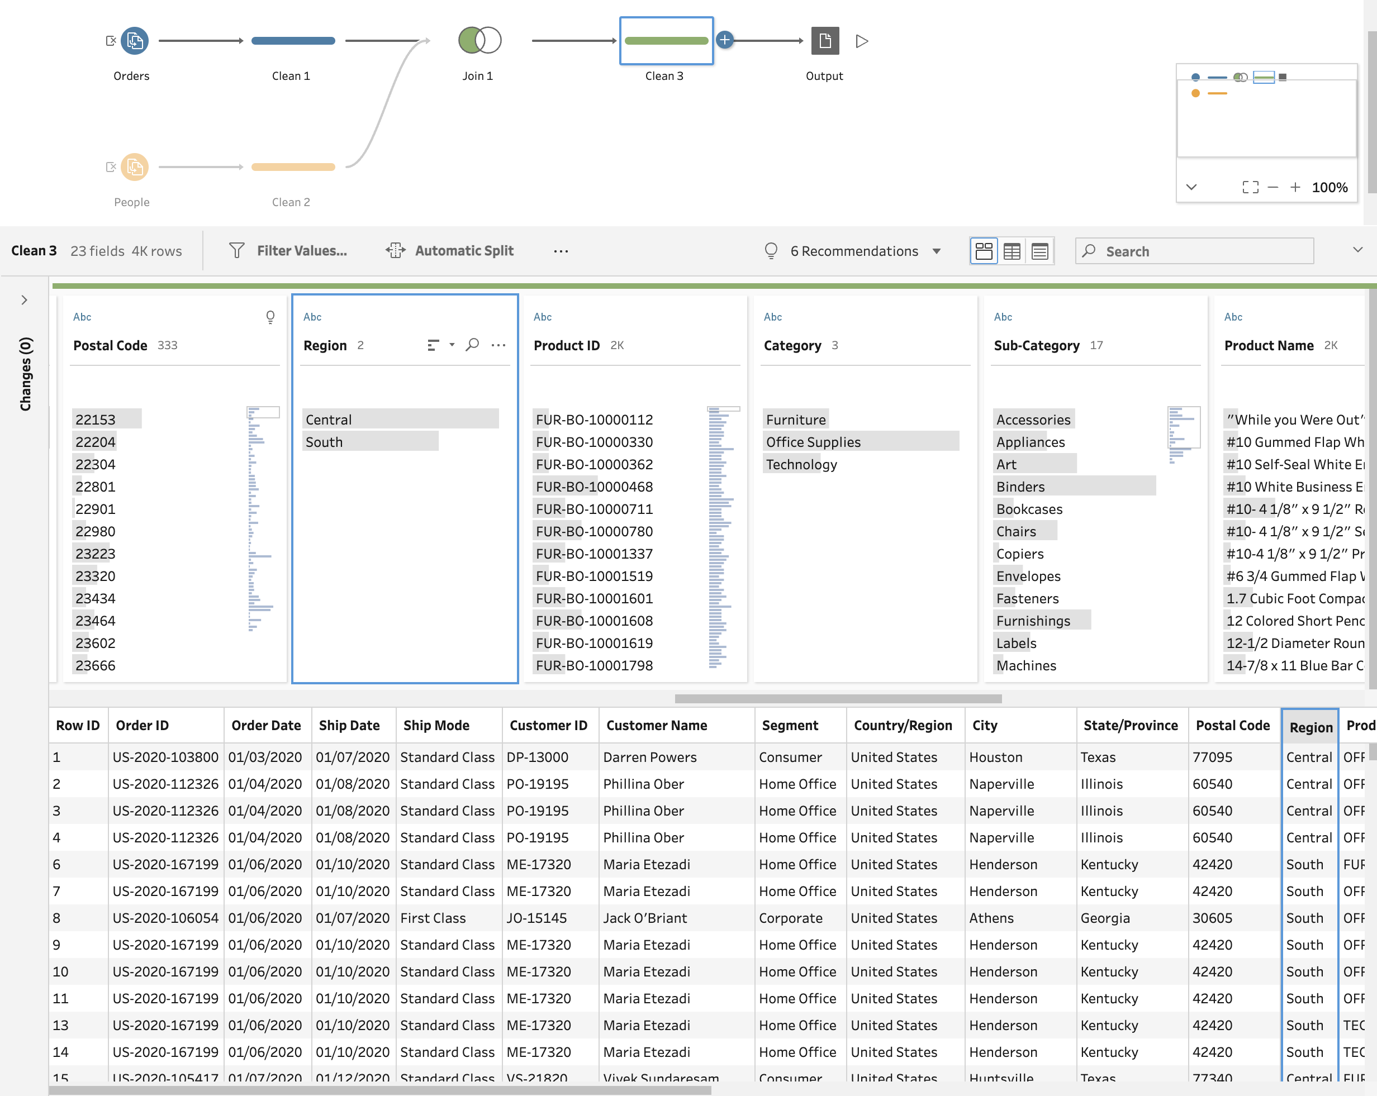
Task: Click the refresh icon beside Orders input
Action: (111, 41)
